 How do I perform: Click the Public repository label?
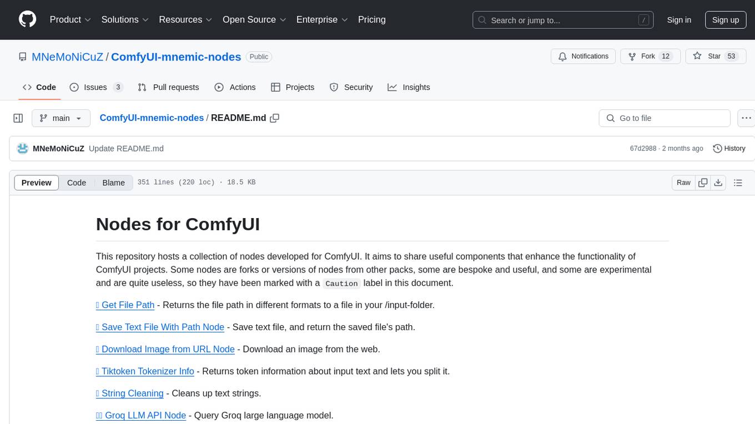[x=259, y=57]
